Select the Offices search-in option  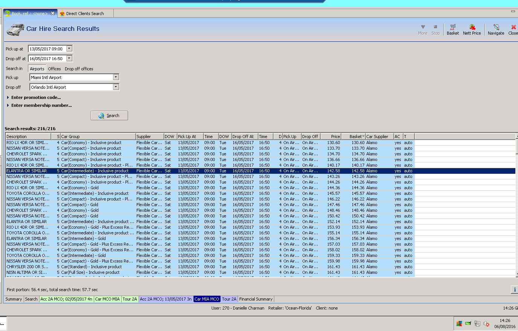(x=54, y=69)
